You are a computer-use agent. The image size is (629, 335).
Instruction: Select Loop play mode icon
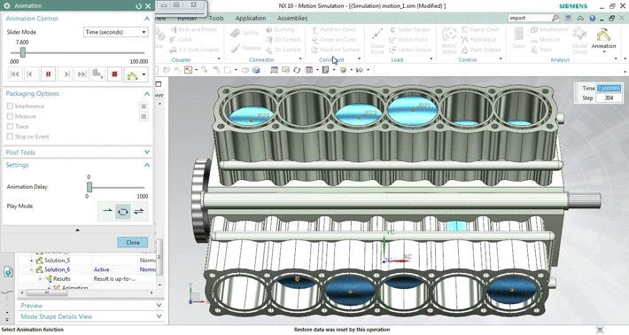[123, 211]
